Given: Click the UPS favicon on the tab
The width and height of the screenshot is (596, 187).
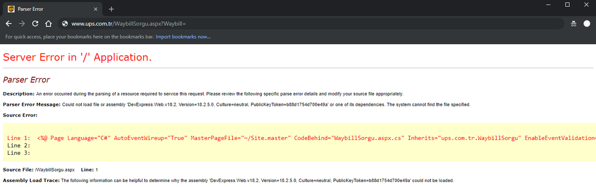Looking at the screenshot, I should coord(11,9).
